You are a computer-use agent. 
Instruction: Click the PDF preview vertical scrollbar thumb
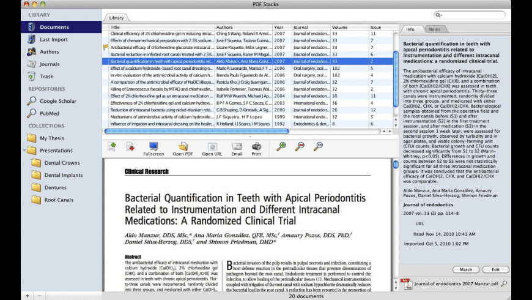click(x=396, y=165)
